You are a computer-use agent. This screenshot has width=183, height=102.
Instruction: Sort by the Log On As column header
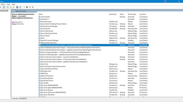[143, 14]
